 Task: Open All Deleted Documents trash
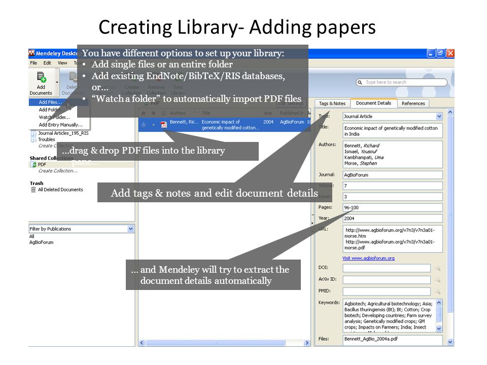pos(60,190)
